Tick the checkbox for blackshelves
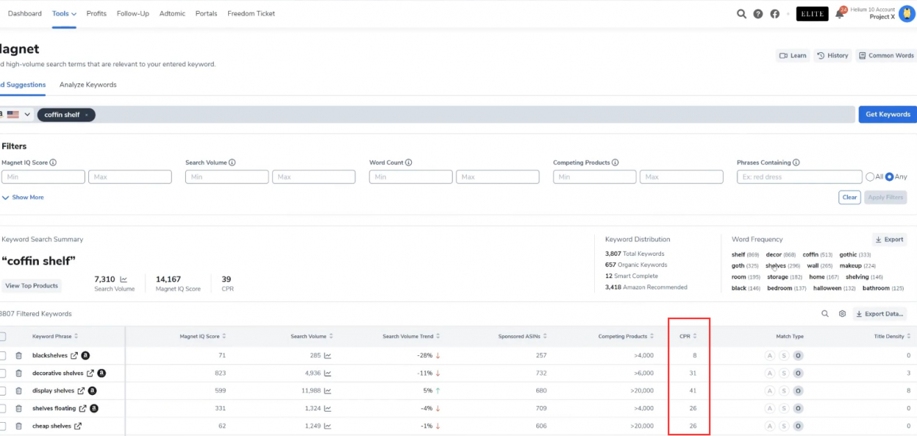This screenshot has width=917, height=436. (2, 355)
